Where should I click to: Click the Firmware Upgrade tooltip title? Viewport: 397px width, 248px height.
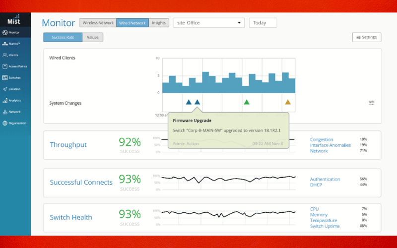click(x=192, y=121)
